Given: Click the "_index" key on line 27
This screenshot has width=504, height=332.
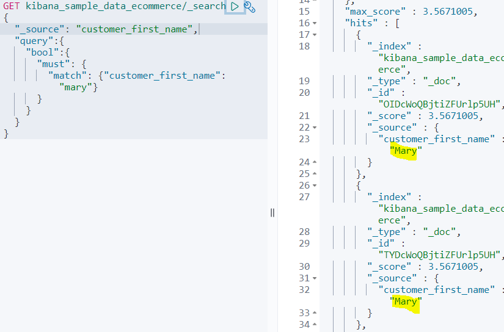Looking at the screenshot, I should [389, 197].
